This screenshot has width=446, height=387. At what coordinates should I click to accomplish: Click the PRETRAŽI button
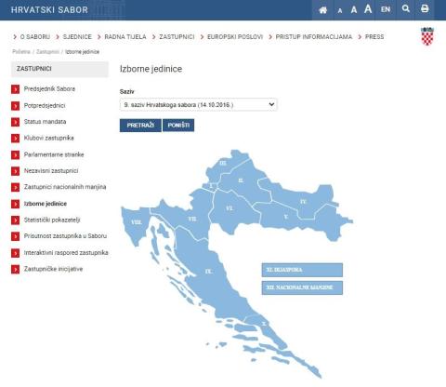coord(140,126)
